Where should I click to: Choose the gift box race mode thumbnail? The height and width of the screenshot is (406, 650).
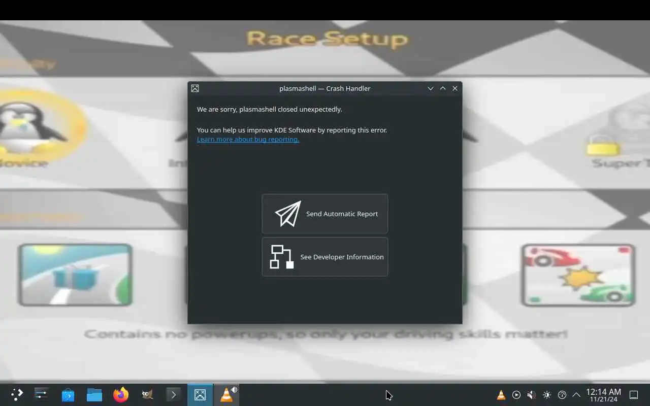75,275
